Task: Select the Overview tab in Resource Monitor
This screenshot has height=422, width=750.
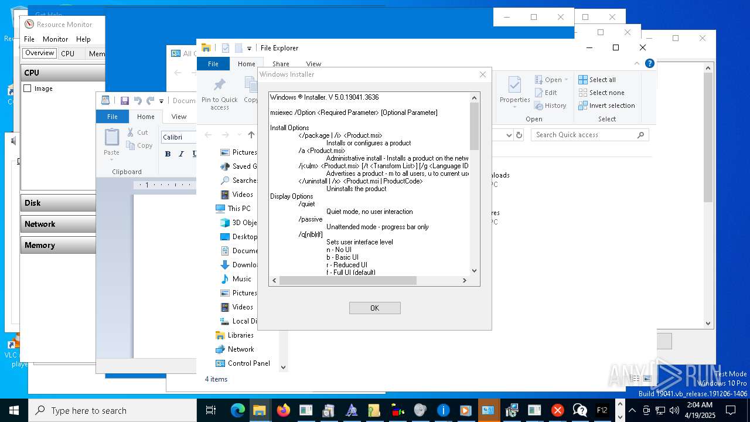Action: tap(39, 53)
